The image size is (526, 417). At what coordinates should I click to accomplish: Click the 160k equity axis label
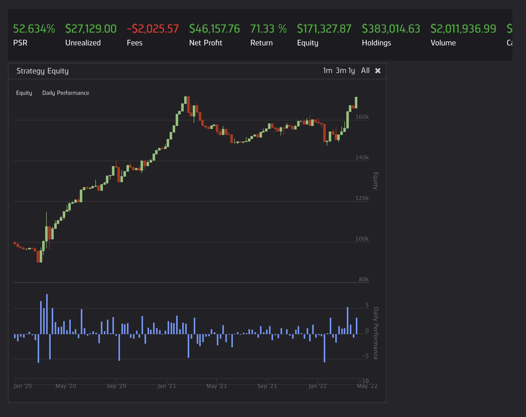[362, 117]
